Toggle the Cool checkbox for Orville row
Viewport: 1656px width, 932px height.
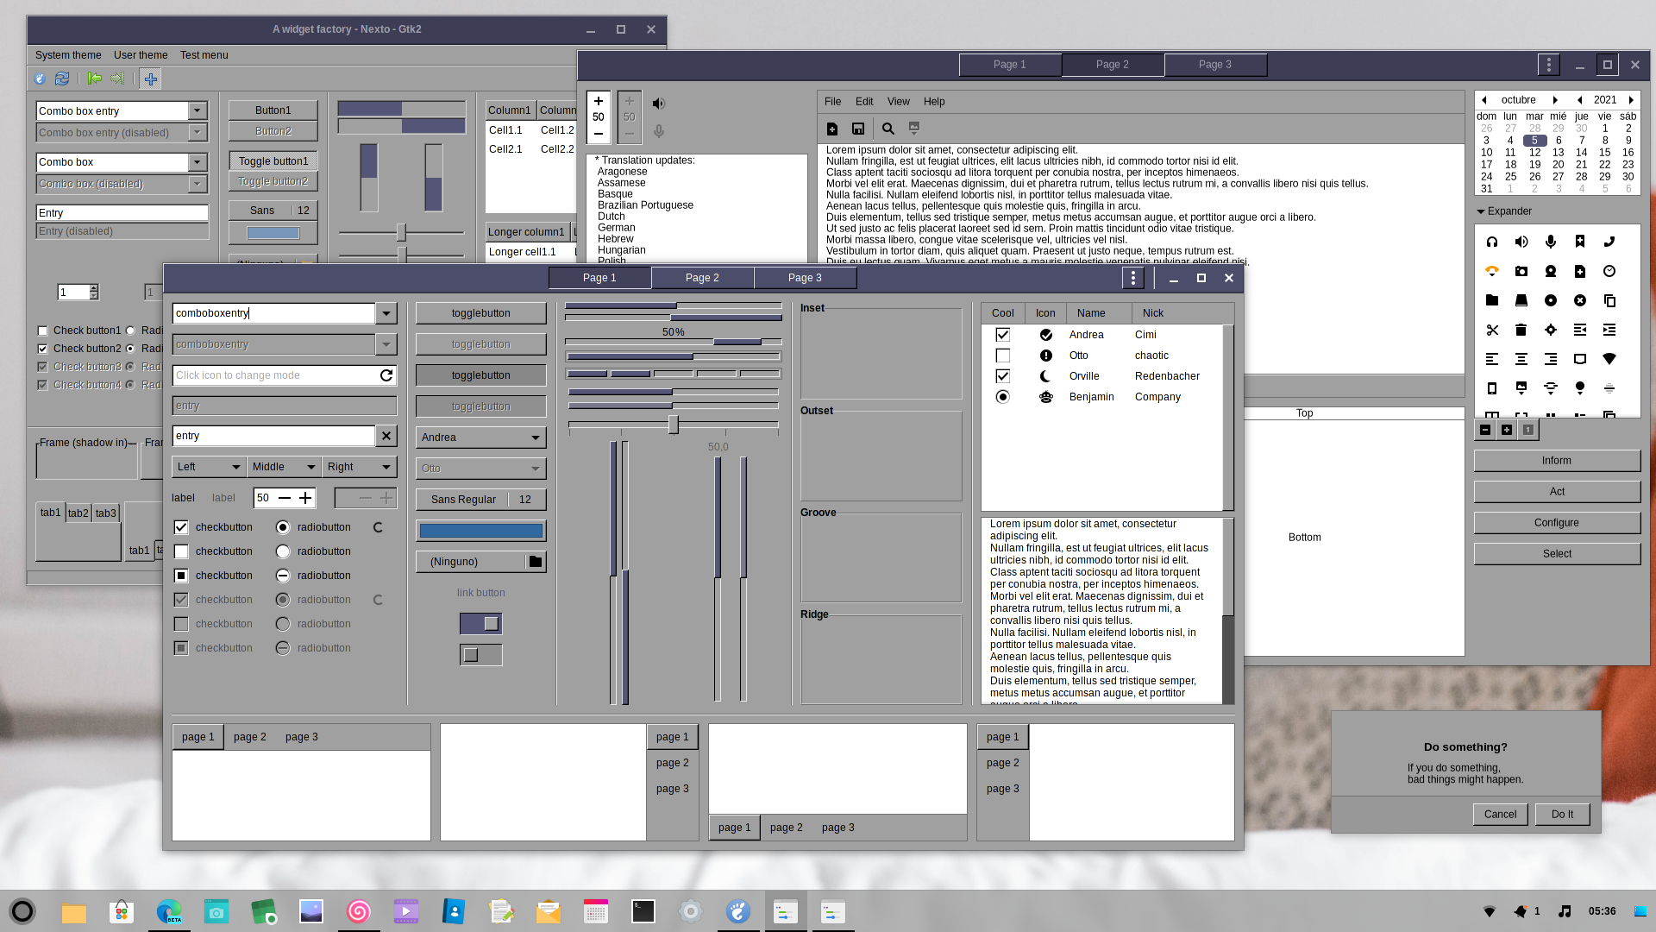[x=1002, y=376]
